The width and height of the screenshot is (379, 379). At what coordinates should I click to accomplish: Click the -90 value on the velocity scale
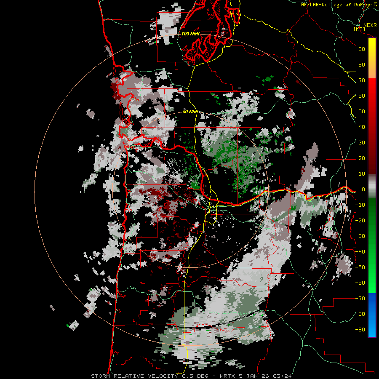360,330
